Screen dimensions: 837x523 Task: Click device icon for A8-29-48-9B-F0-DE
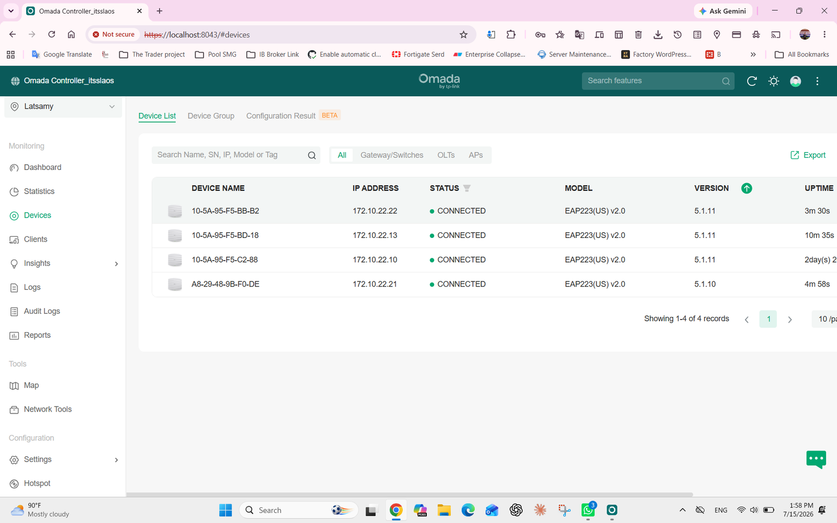pyautogui.click(x=175, y=285)
